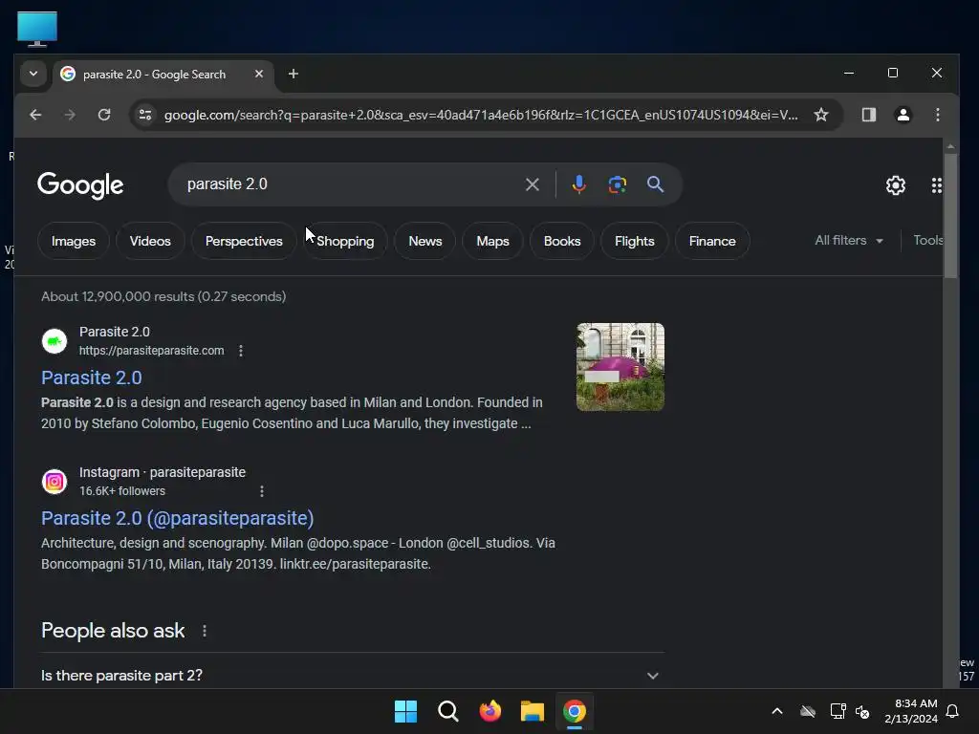Expand Is there parasite part 2 question
This screenshot has height=734, width=979.
(x=350, y=676)
